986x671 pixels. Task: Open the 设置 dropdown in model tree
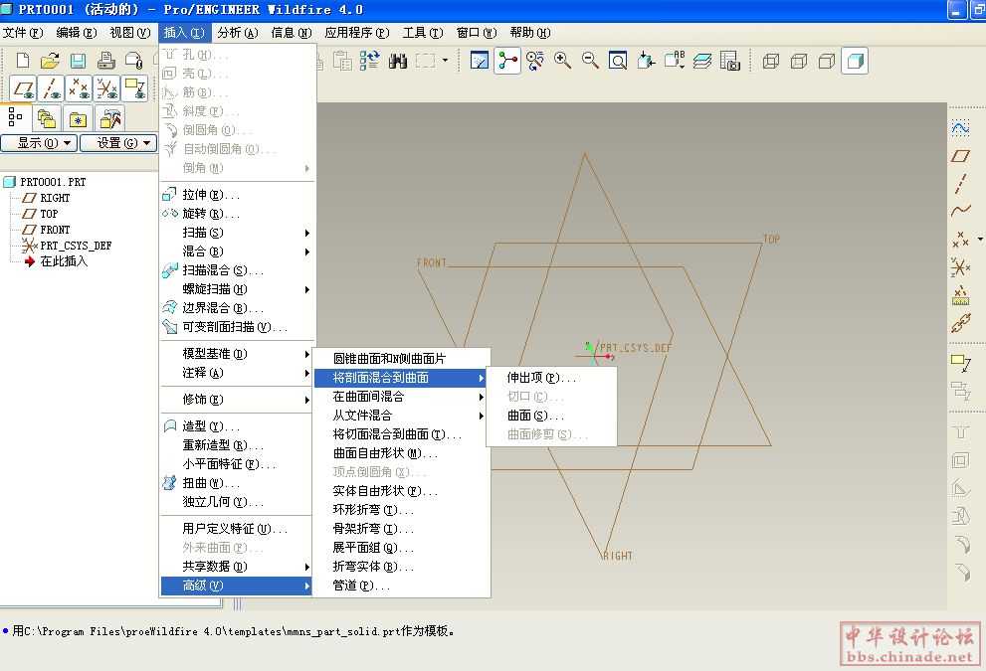point(118,143)
